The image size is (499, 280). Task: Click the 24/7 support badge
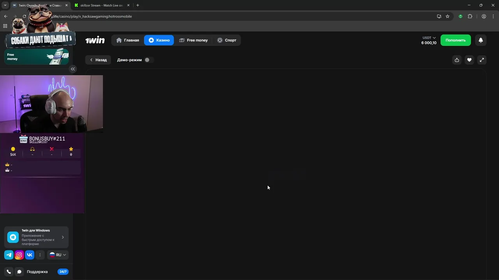click(x=63, y=272)
